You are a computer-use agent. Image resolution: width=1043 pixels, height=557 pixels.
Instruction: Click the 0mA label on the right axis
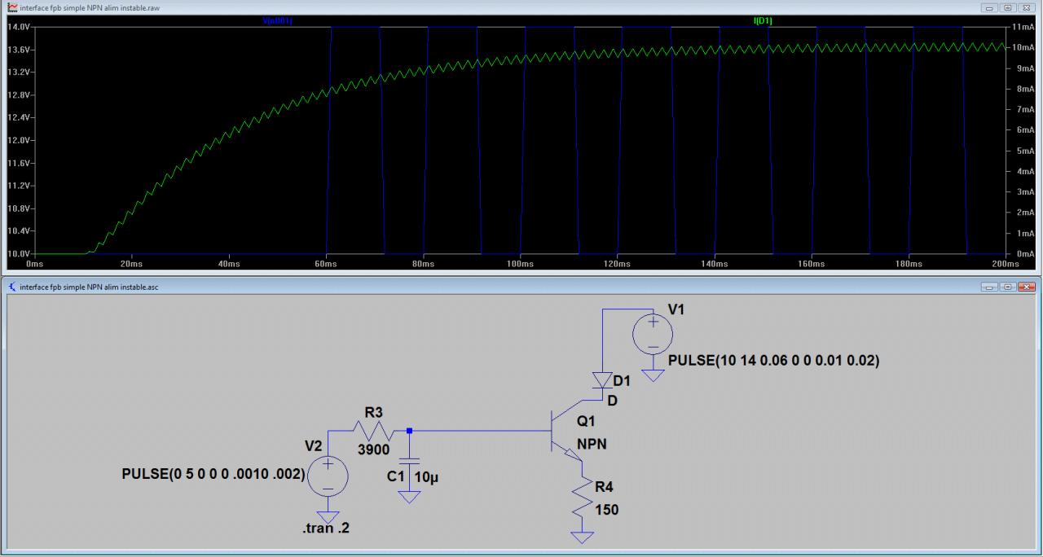[1025, 254]
